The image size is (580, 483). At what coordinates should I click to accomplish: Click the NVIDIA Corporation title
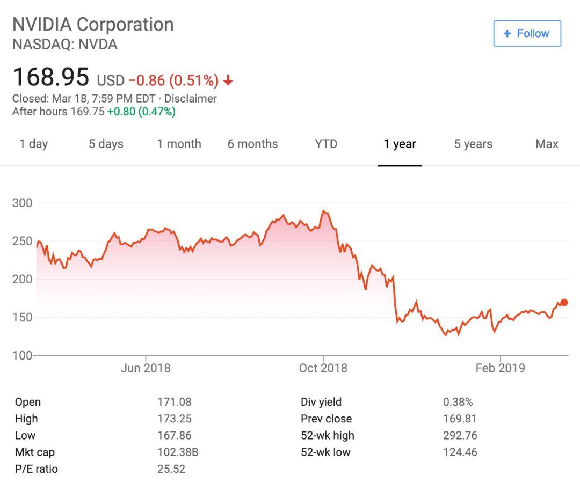[x=93, y=25]
